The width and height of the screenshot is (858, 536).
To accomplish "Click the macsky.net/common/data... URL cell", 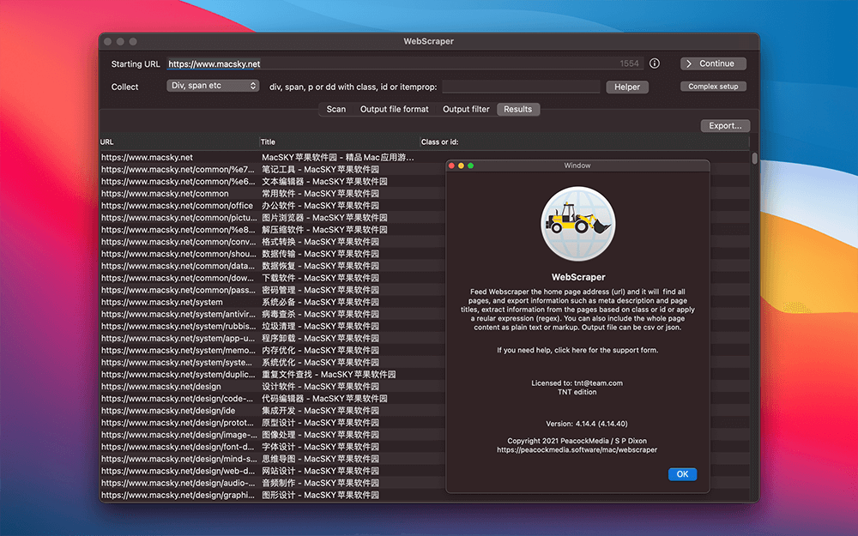I will point(179,266).
